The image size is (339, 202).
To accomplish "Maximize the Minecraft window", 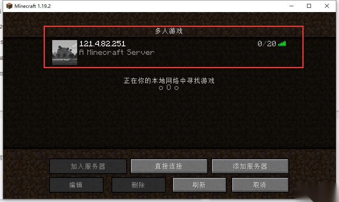I will (x=309, y=6).
